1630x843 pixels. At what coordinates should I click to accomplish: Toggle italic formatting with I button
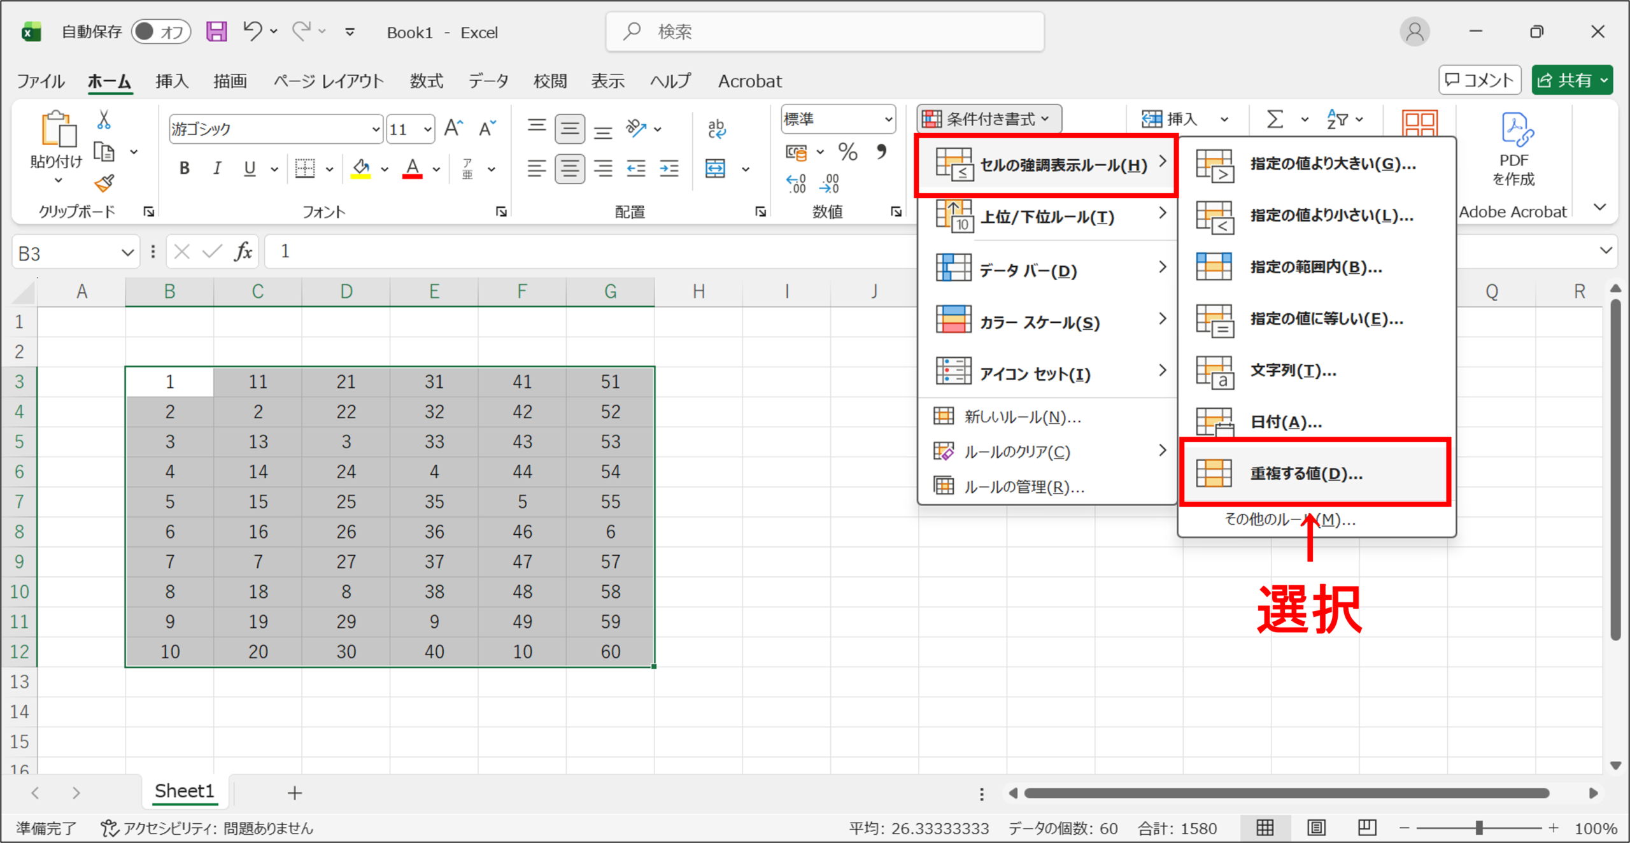coord(217,168)
